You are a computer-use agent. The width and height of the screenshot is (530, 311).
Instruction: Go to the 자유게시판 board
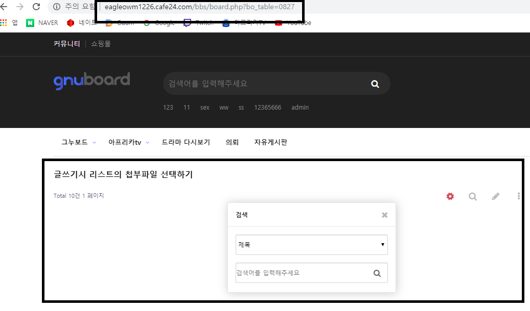click(x=270, y=143)
